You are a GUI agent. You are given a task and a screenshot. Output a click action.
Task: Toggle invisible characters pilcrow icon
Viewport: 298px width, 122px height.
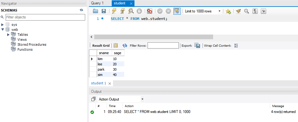(255, 11)
